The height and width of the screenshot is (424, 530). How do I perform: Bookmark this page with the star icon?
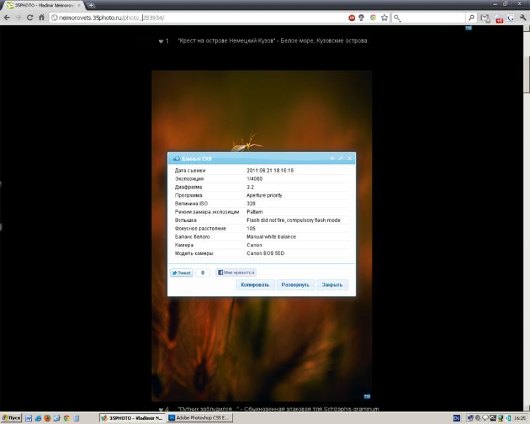point(384,18)
